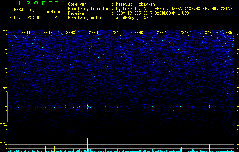Click the A504HB(yagi 4el) antenna value
Screen dimensions: 239x152
(x=134, y=18)
